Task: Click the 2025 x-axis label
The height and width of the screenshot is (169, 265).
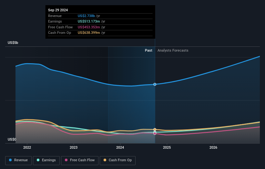Action: [167, 147]
